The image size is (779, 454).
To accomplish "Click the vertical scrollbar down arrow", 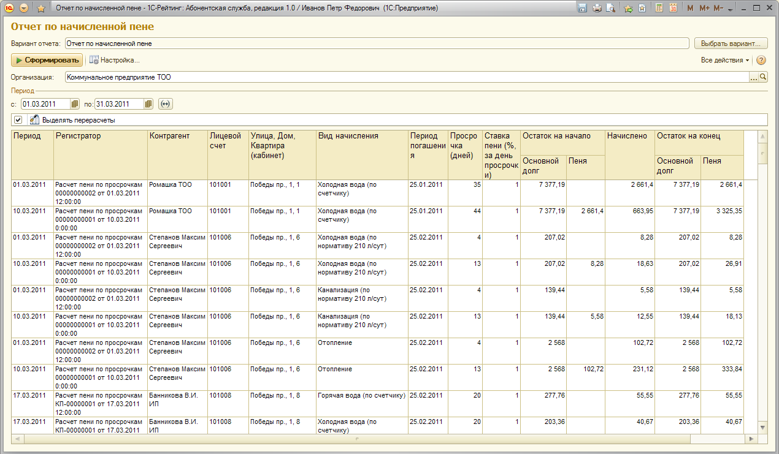I will pyautogui.click(x=762, y=426).
